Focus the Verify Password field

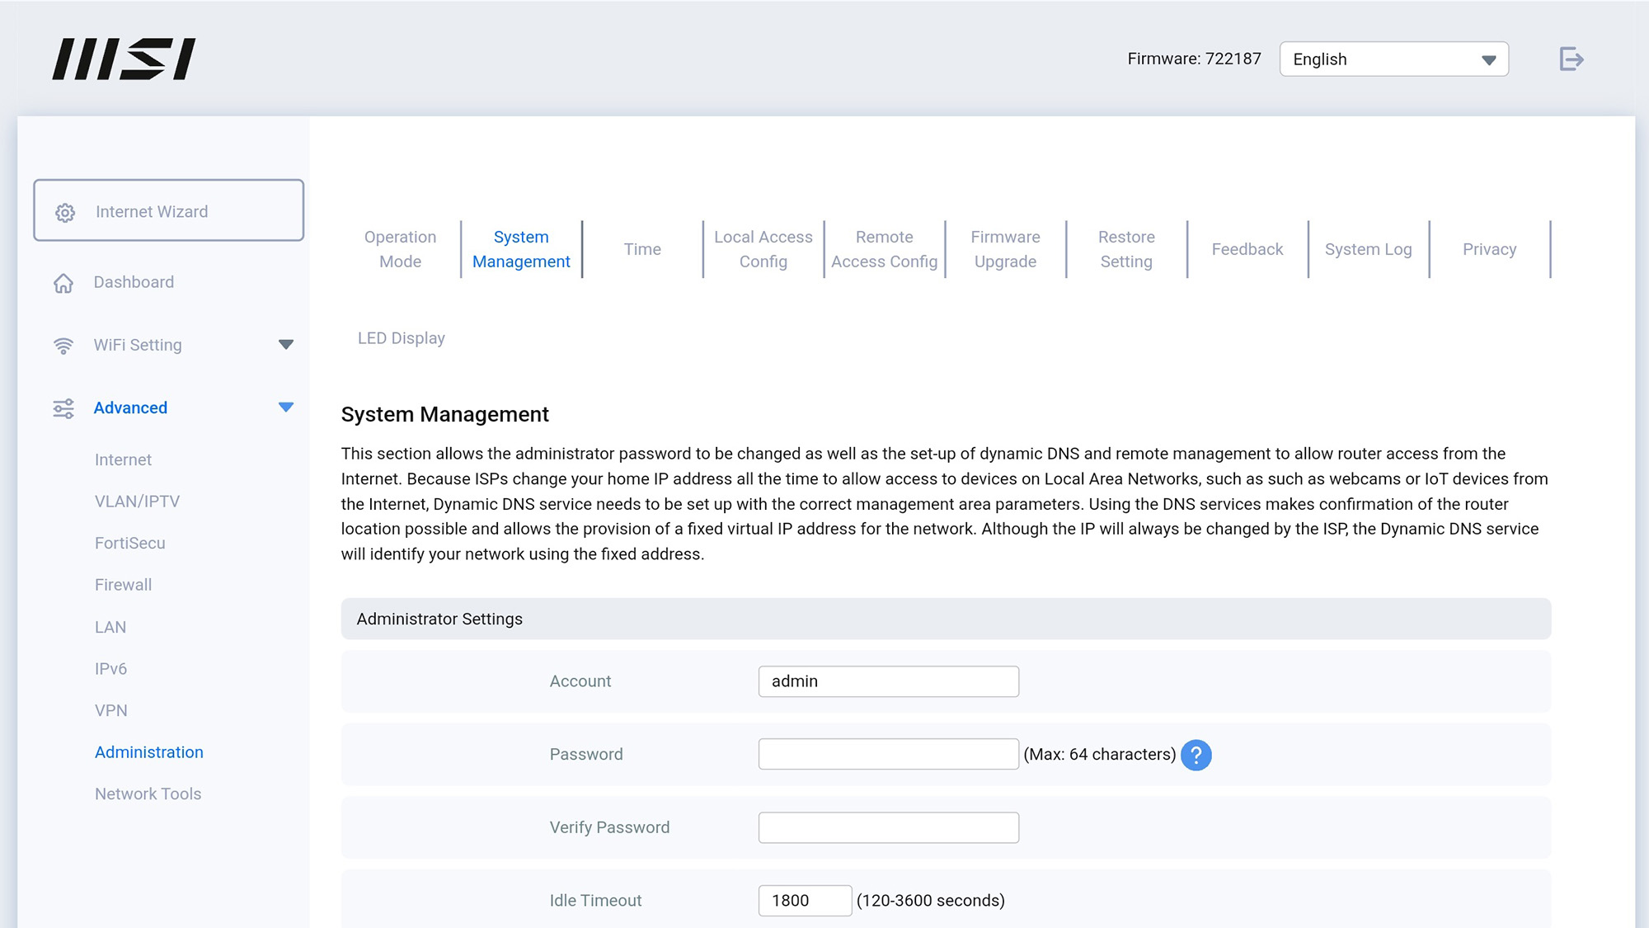click(x=888, y=827)
